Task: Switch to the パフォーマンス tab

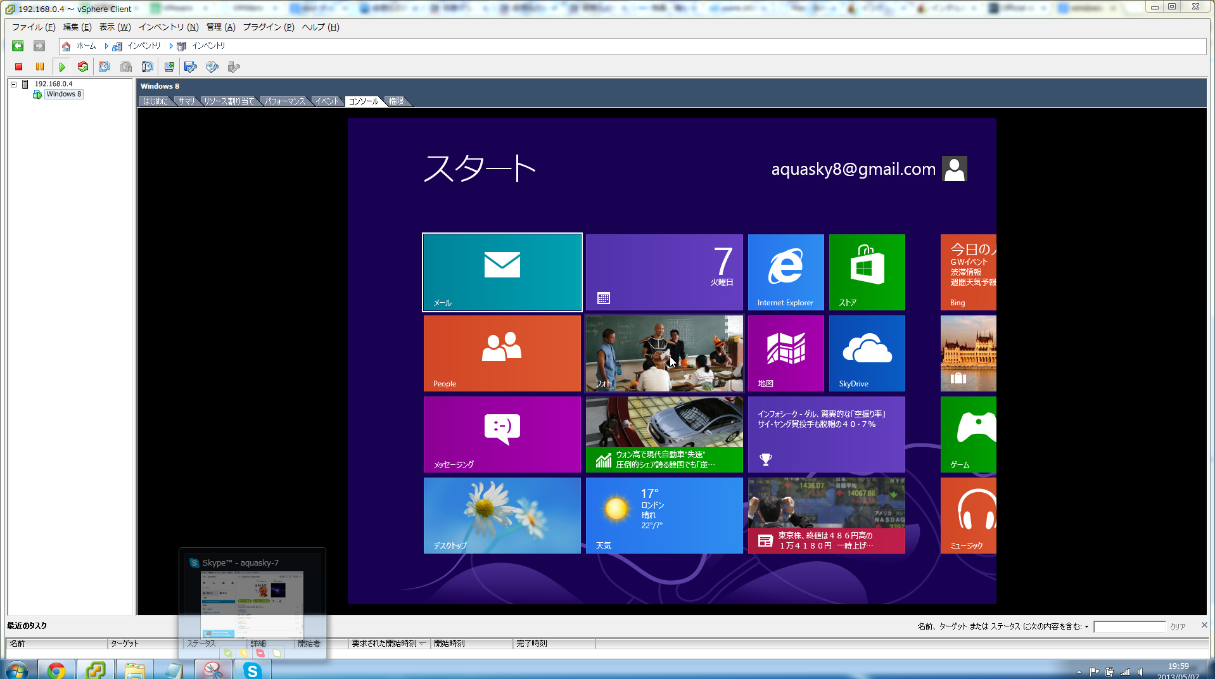Action: [x=284, y=101]
